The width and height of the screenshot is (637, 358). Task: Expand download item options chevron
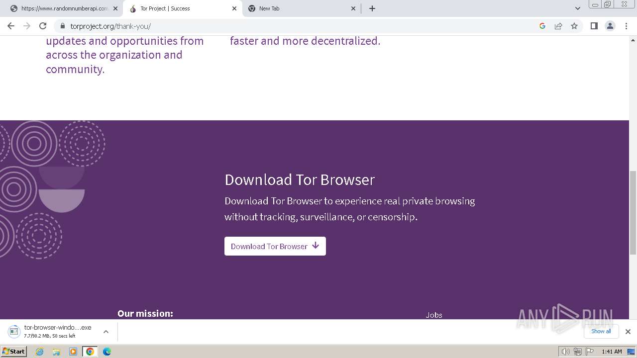point(106,332)
